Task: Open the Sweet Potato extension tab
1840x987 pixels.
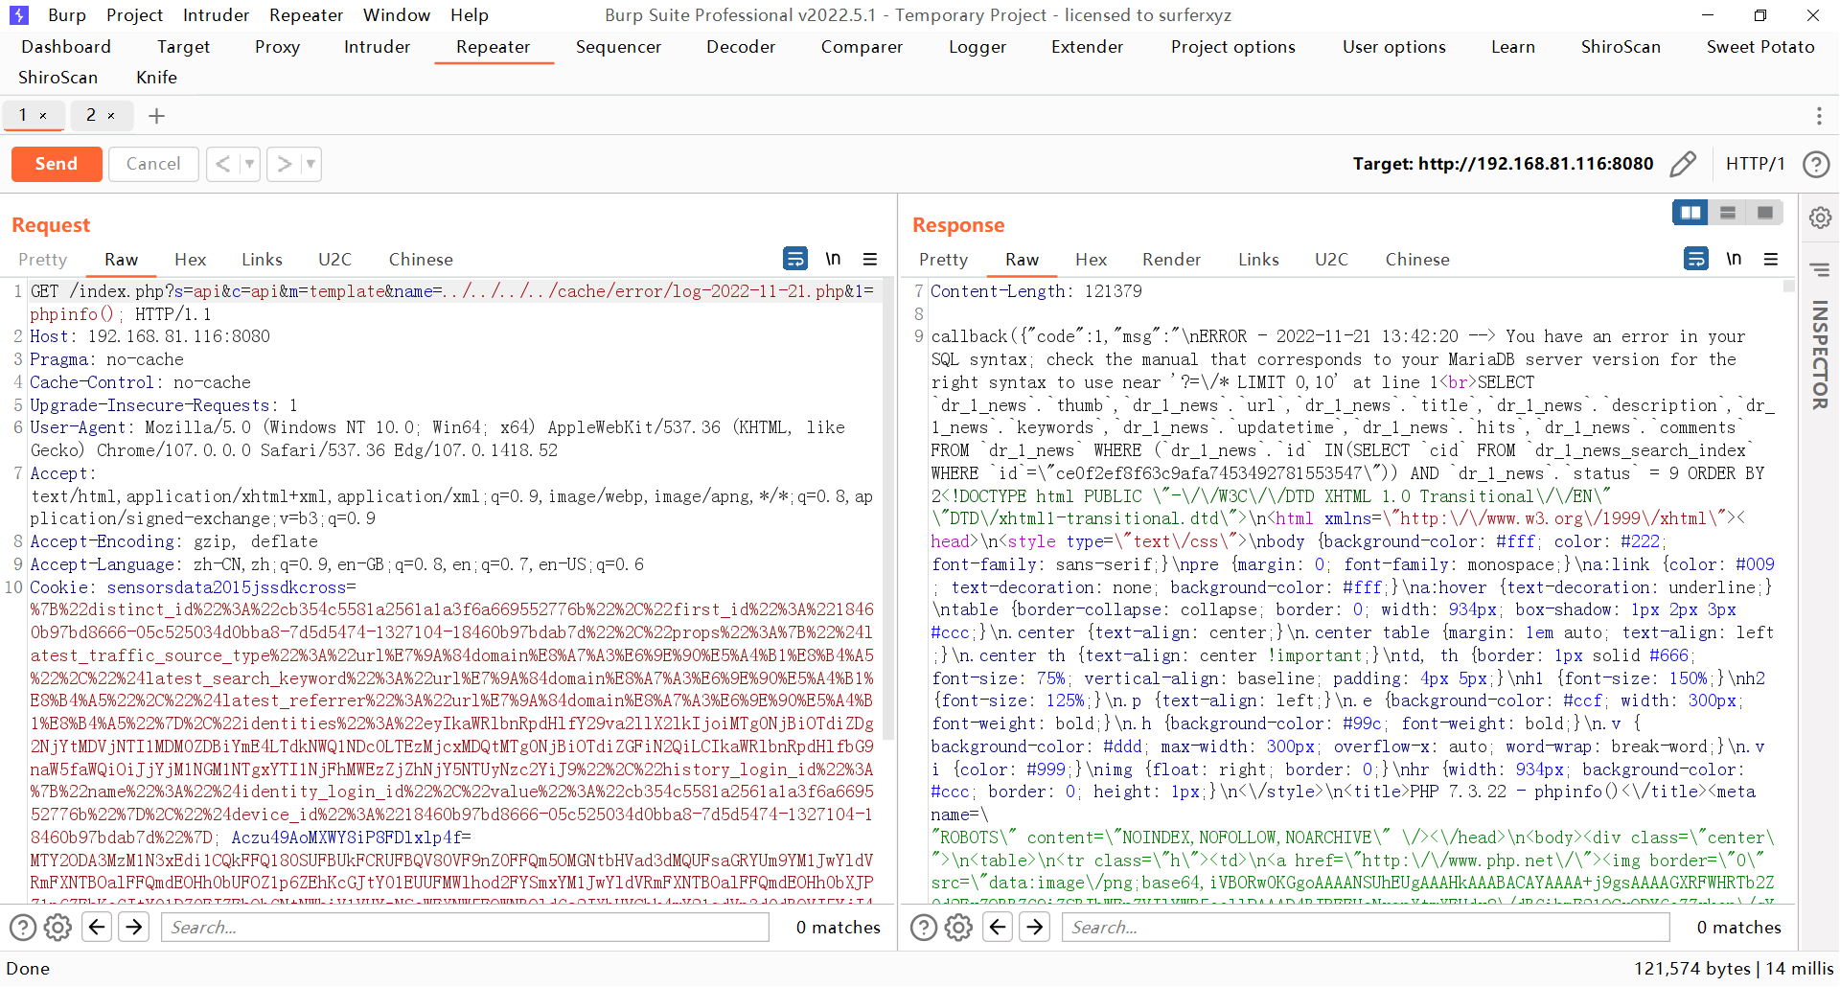Action: pos(1760,47)
